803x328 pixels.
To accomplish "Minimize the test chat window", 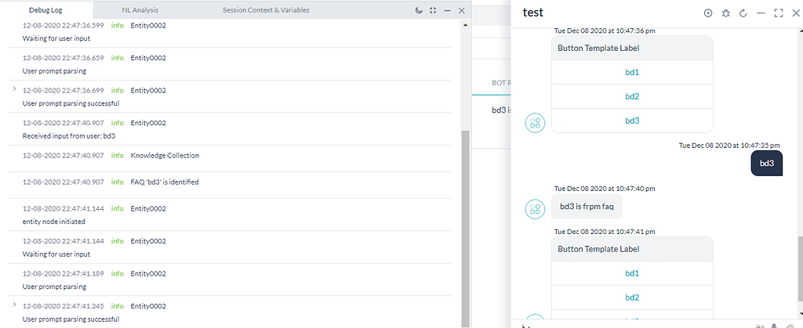I will [x=761, y=13].
